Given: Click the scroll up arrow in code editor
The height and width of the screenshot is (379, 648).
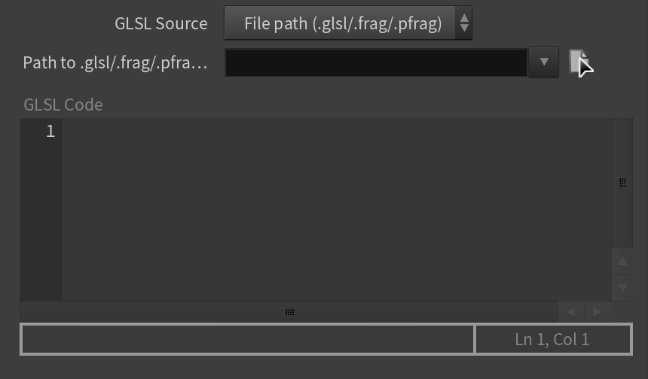Looking at the screenshot, I should (622, 261).
